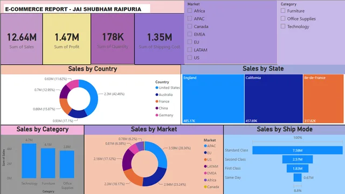
Task: Click the 2.16M (17.12%) market data label
Action: (x=105, y=158)
